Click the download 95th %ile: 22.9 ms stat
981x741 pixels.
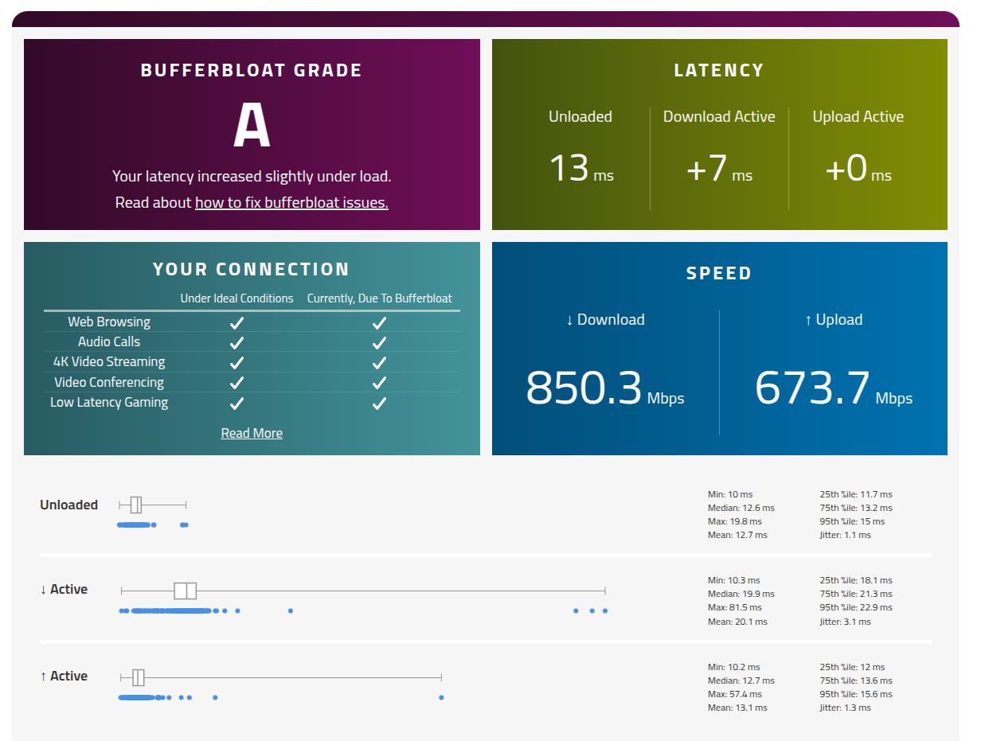(857, 607)
